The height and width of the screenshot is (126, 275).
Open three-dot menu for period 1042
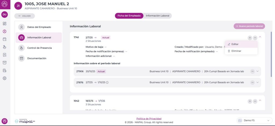click(255, 101)
